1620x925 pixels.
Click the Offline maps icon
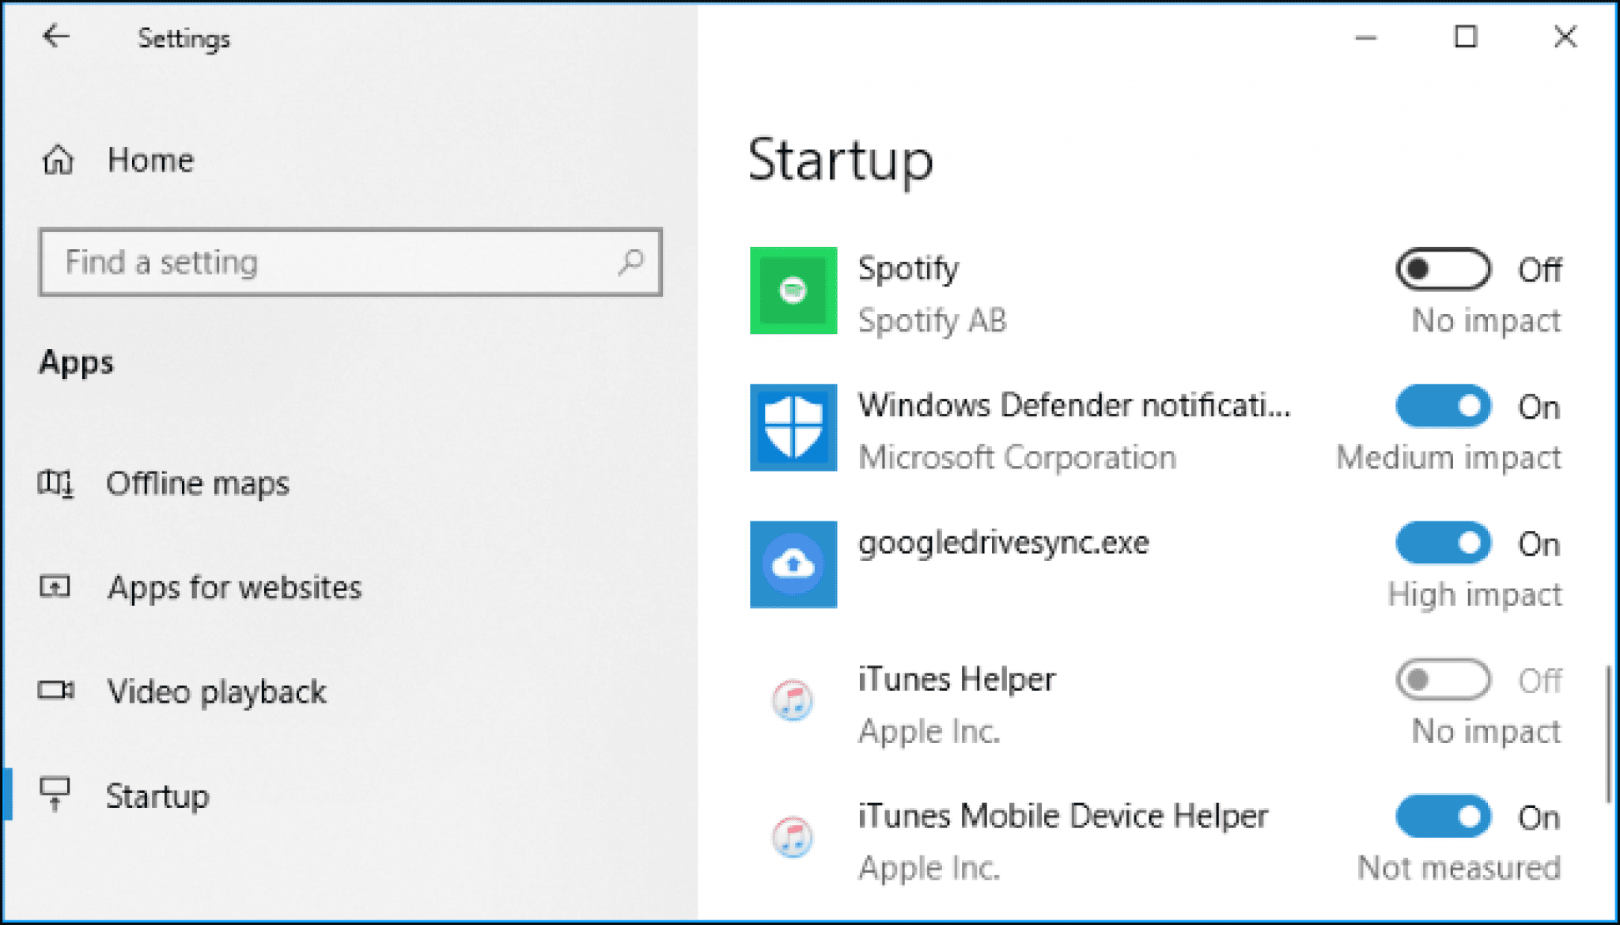[58, 483]
